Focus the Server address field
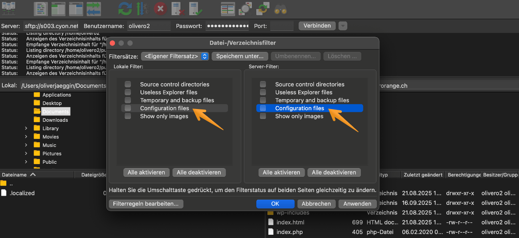Screen dimensions: 519x238 pyautogui.click(x=51, y=26)
